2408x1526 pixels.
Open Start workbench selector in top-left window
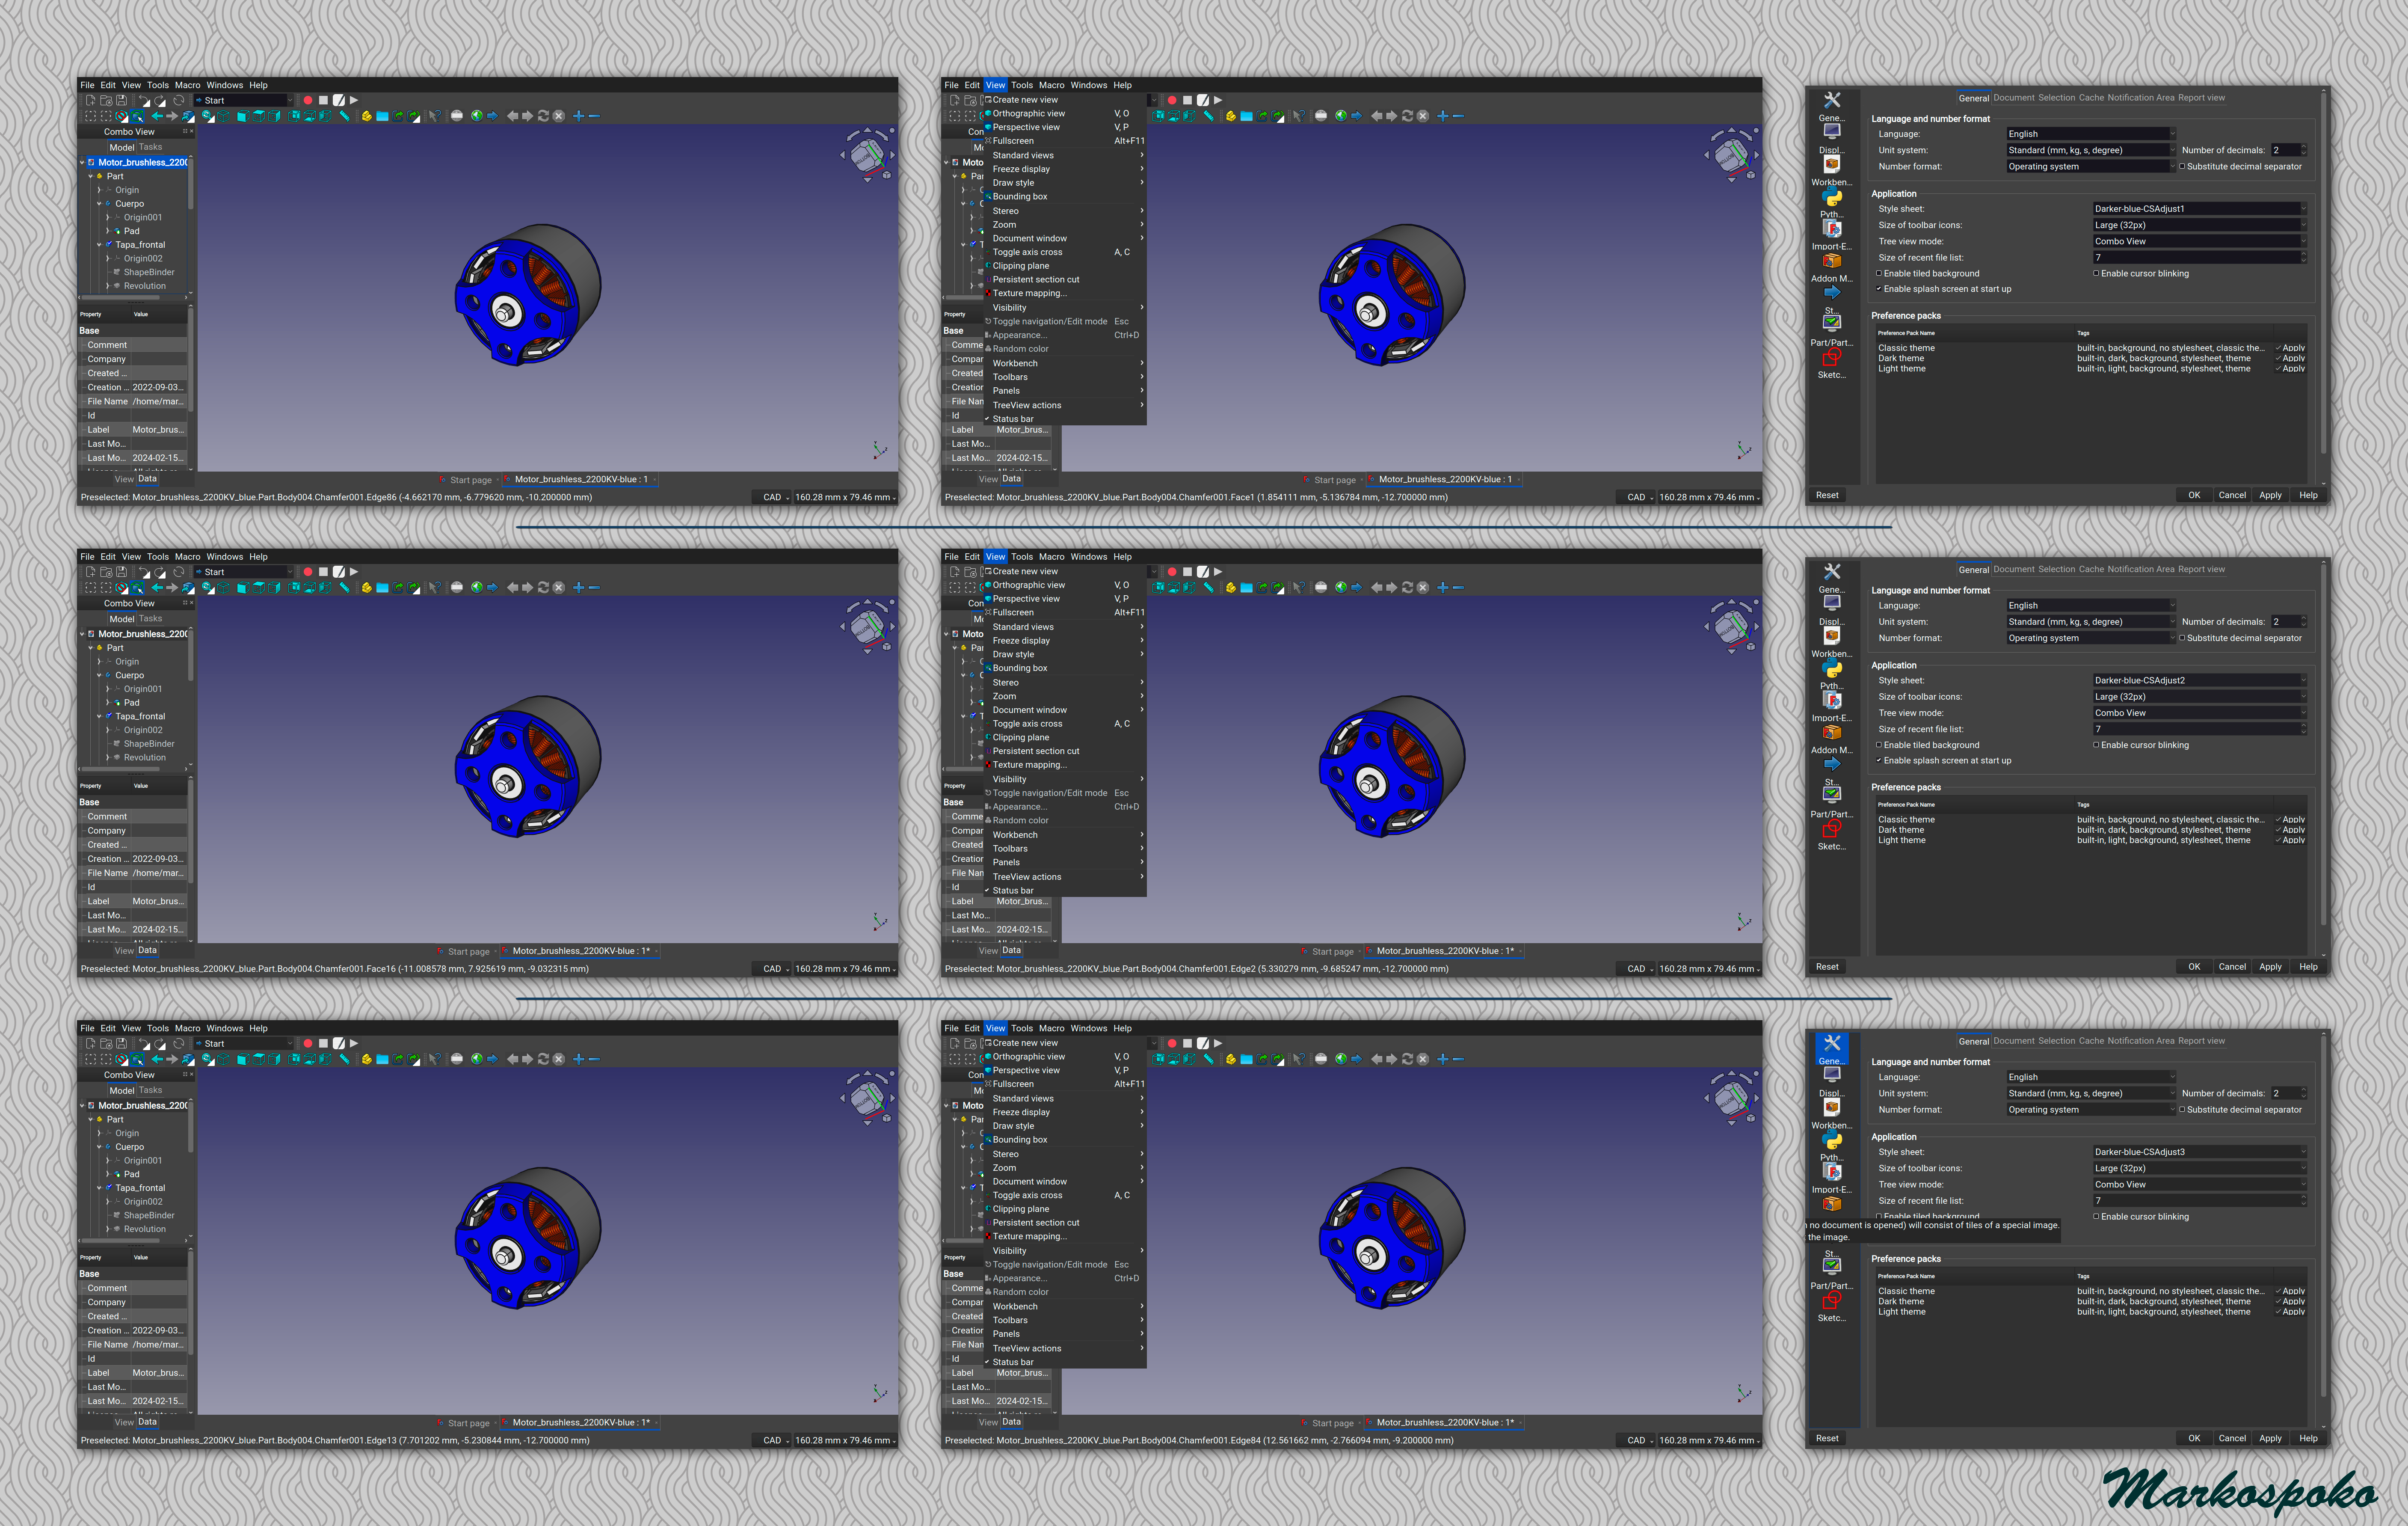(244, 100)
